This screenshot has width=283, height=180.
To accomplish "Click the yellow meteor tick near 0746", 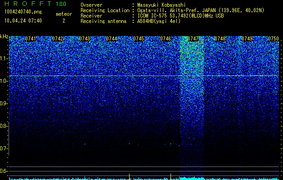I will point(171,176).
